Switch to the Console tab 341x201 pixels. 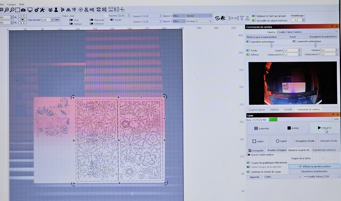(288, 109)
